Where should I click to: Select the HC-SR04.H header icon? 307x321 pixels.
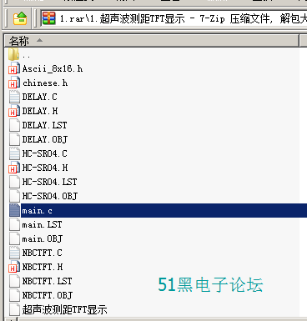coord(14,168)
